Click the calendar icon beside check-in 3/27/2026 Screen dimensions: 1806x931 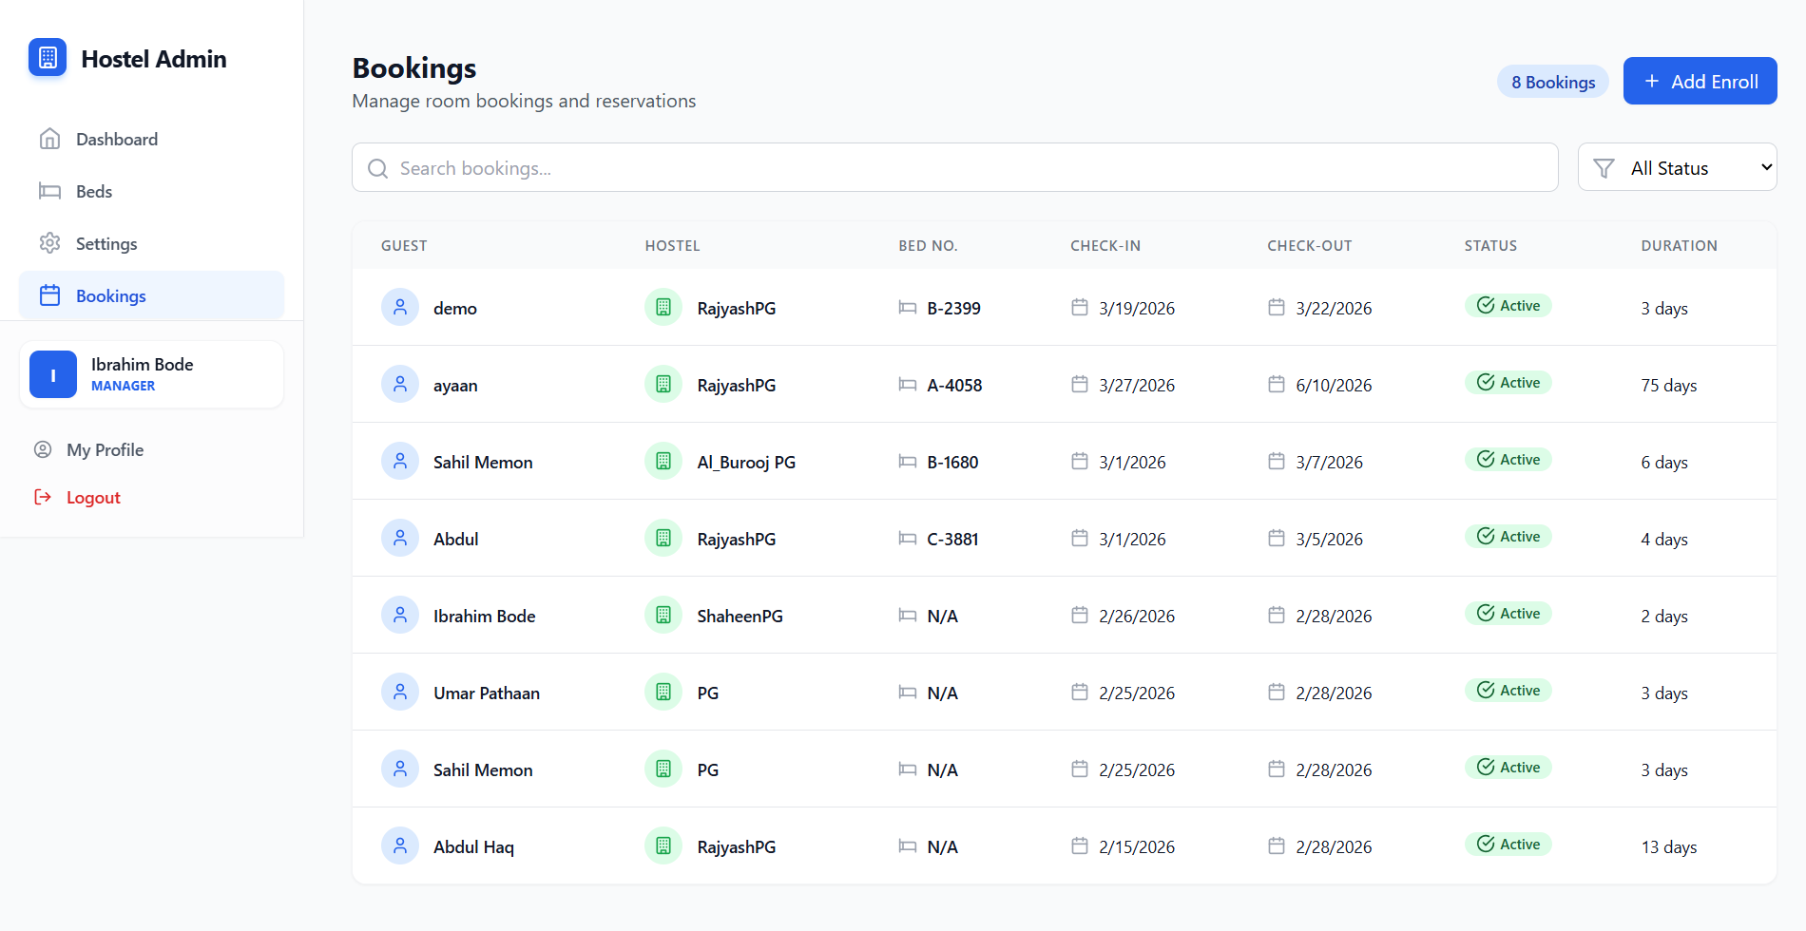pos(1080,385)
